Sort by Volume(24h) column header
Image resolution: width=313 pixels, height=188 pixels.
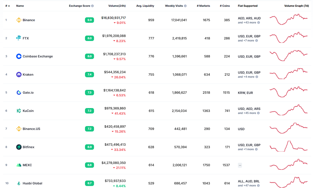click(117, 6)
